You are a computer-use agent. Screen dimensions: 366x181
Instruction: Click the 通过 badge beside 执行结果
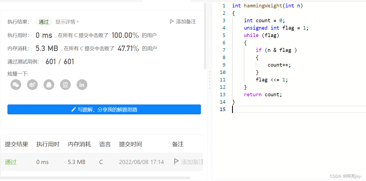coord(44,22)
